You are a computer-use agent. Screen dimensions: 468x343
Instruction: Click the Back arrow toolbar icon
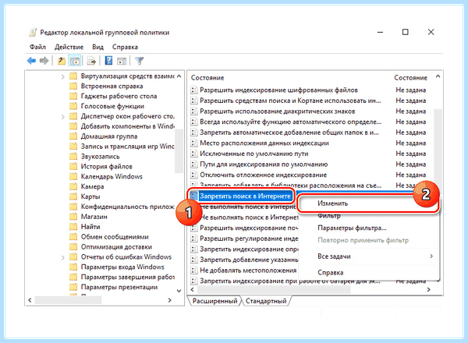pyautogui.click(x=31, y=61)
